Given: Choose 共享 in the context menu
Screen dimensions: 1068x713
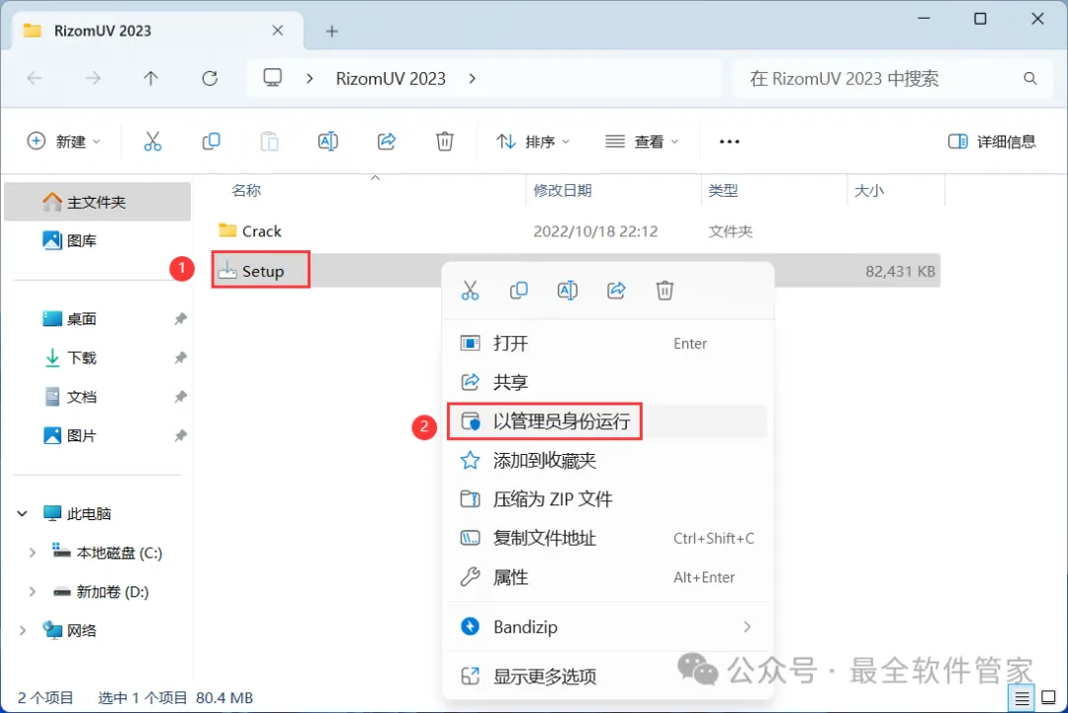Looking at the screenshot, I should point(607,382).
